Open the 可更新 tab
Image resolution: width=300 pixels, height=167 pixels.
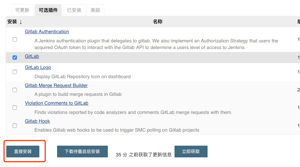pyautogui.click(x=22, y=10)
